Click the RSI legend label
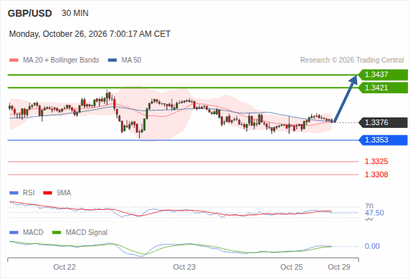The width and height of the screenshot is (410, 278). pyautogui.click(x=28, y=193)
